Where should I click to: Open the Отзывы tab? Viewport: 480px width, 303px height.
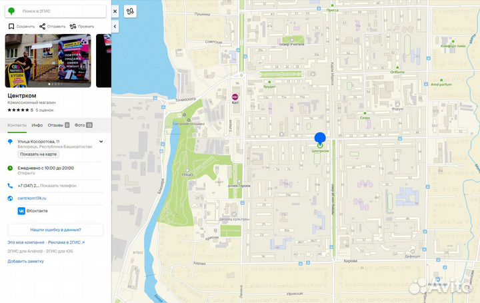pos(58,125)
